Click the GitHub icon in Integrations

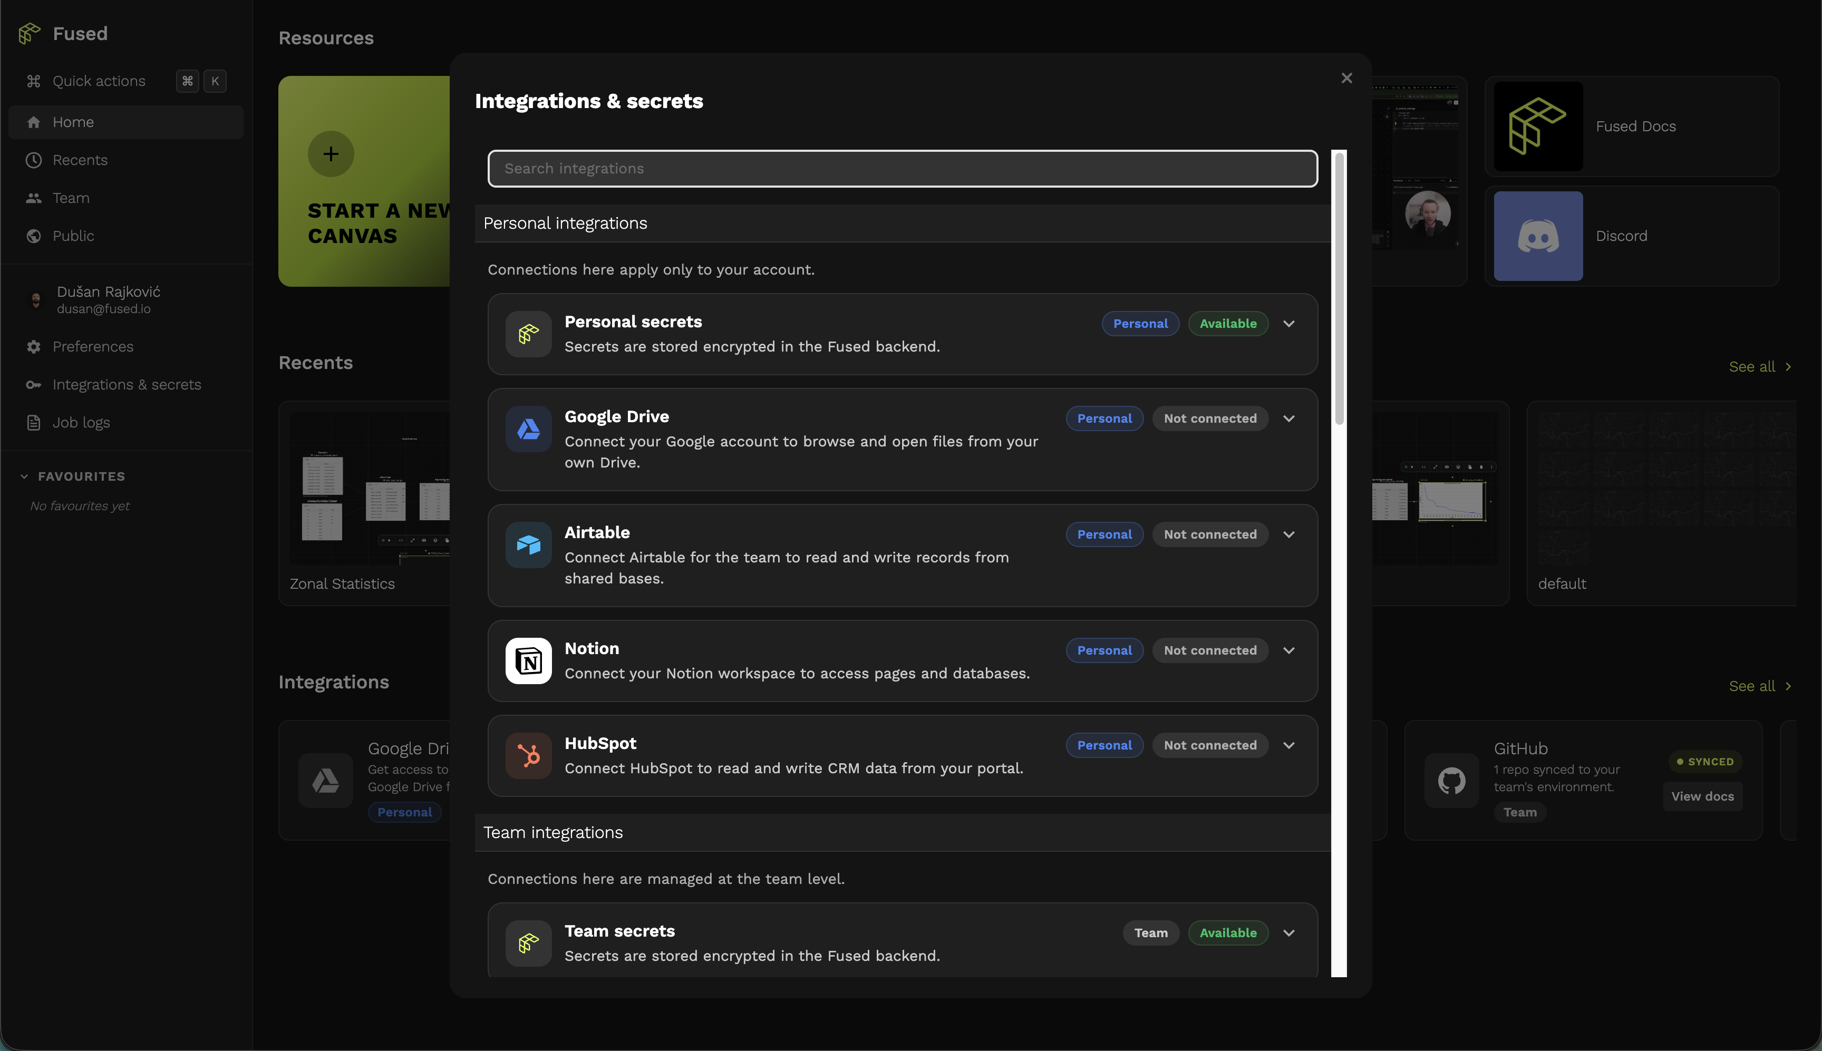point(1452,780)
